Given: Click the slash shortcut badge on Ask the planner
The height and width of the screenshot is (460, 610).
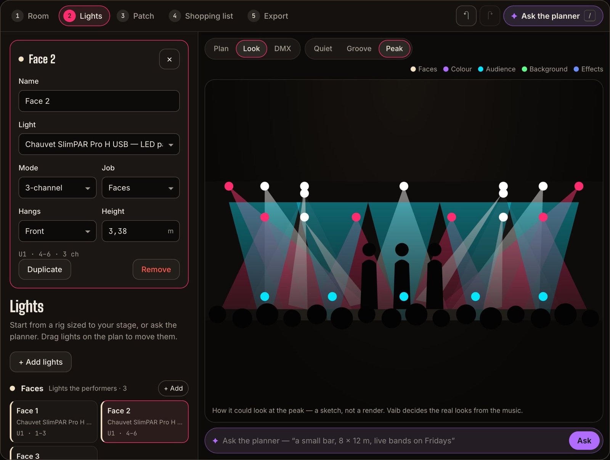Looking at the screenshot, I should pyautogui.click(x=589, y=16).
